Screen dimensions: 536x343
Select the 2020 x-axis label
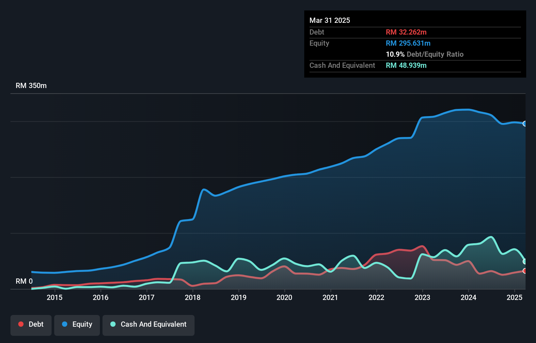coord(284,297)
